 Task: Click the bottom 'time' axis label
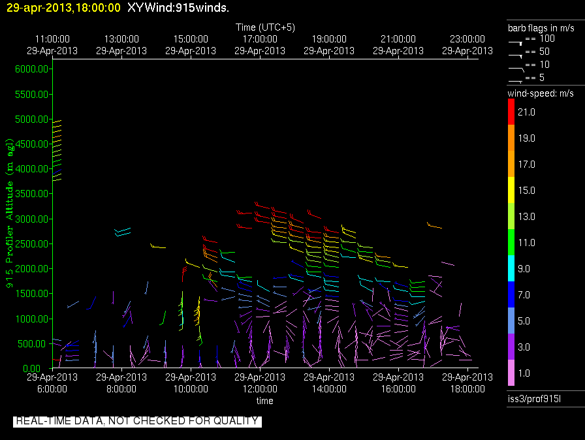click(265, 401)
